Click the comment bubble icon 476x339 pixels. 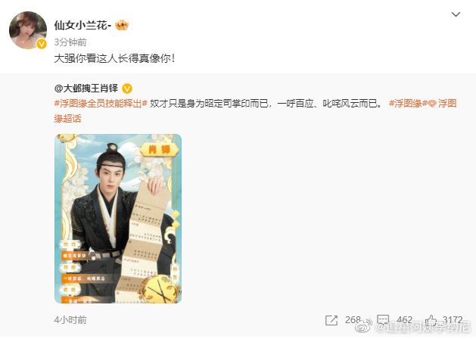click(383, 320)
